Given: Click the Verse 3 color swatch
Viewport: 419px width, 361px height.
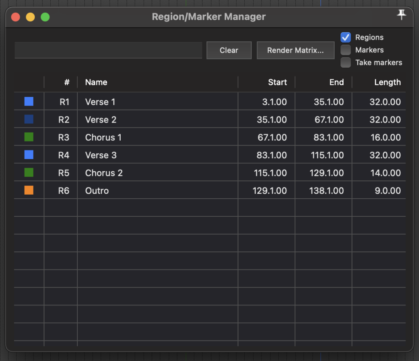Looking at the screenshot, I should [29, 155].
